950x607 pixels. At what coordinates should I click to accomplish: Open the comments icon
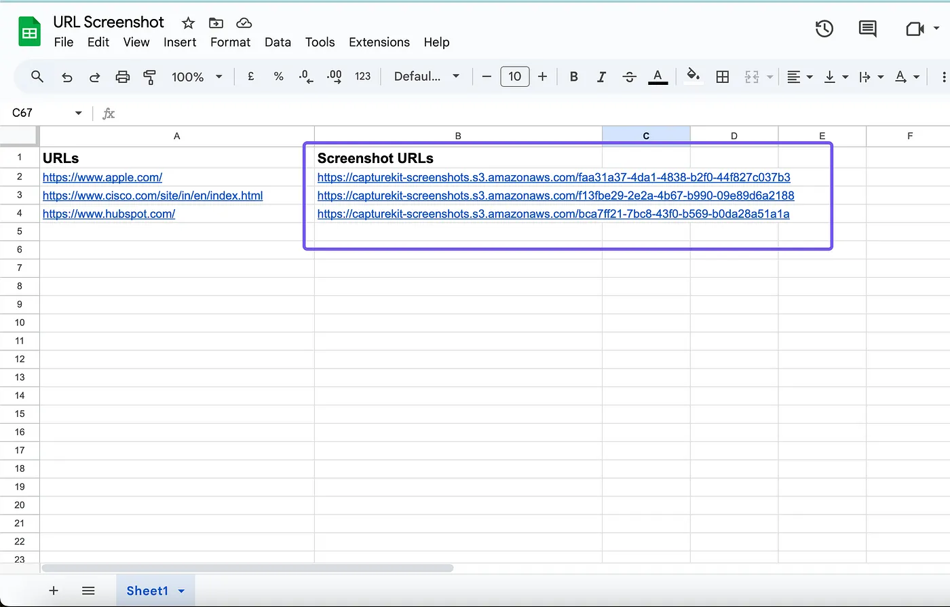[867, 29]
